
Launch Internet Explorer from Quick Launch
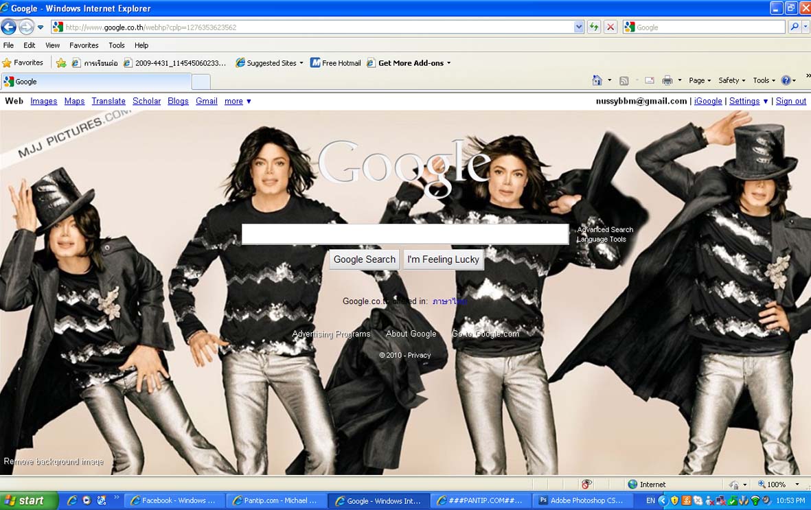coord(72,500)
